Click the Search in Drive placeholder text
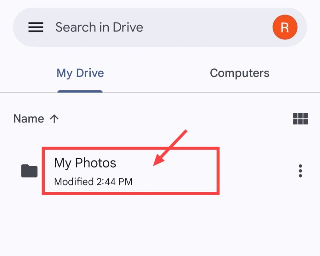The width and height of the screenshot is (320, 256). pos(99,27)
